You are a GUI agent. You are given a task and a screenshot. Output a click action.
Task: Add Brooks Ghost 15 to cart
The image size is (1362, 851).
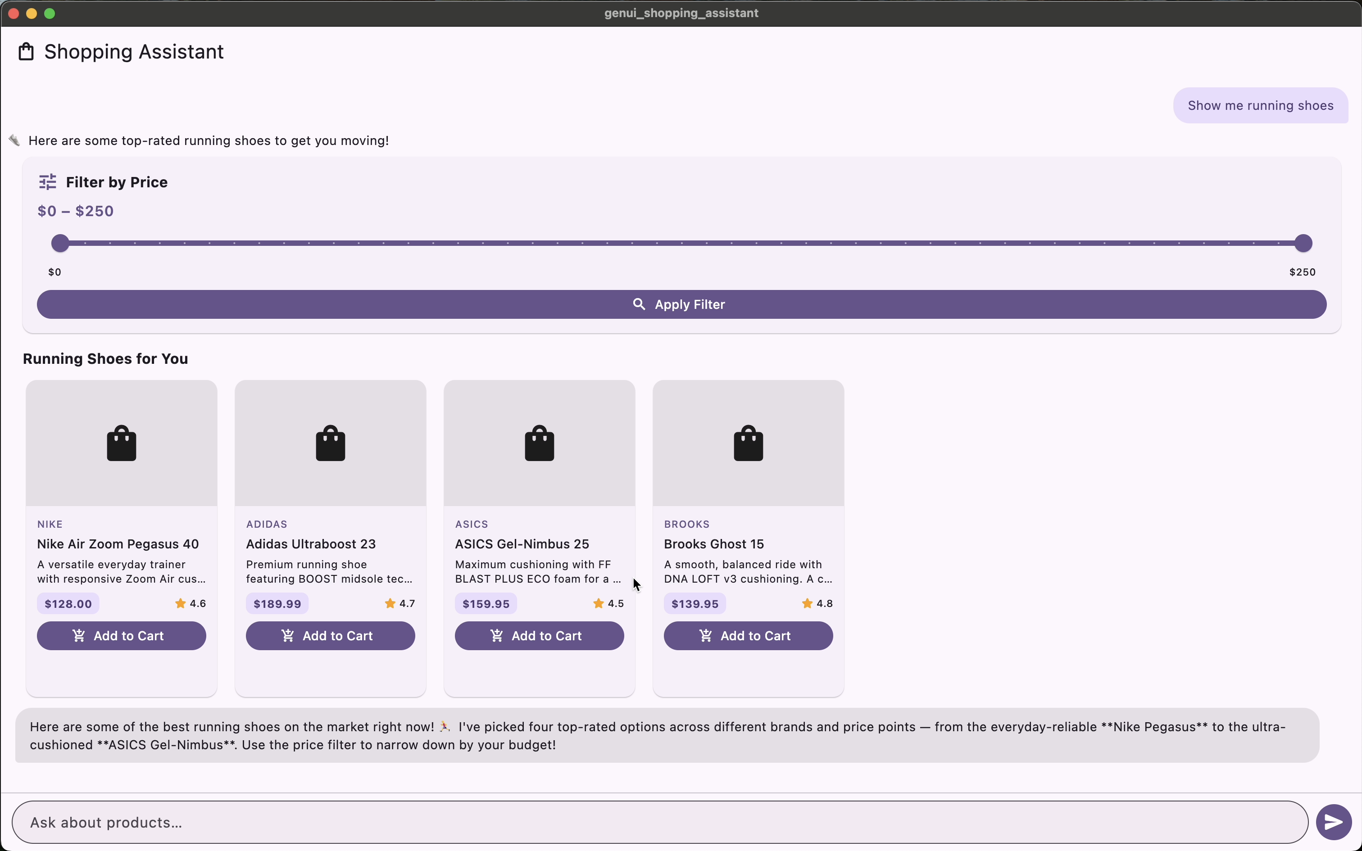749,635
